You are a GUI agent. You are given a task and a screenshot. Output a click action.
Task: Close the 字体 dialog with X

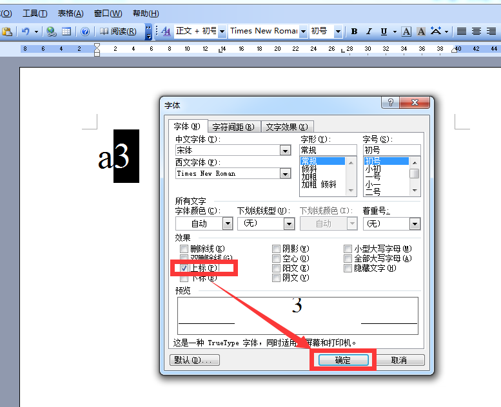(x=415, y=103)
